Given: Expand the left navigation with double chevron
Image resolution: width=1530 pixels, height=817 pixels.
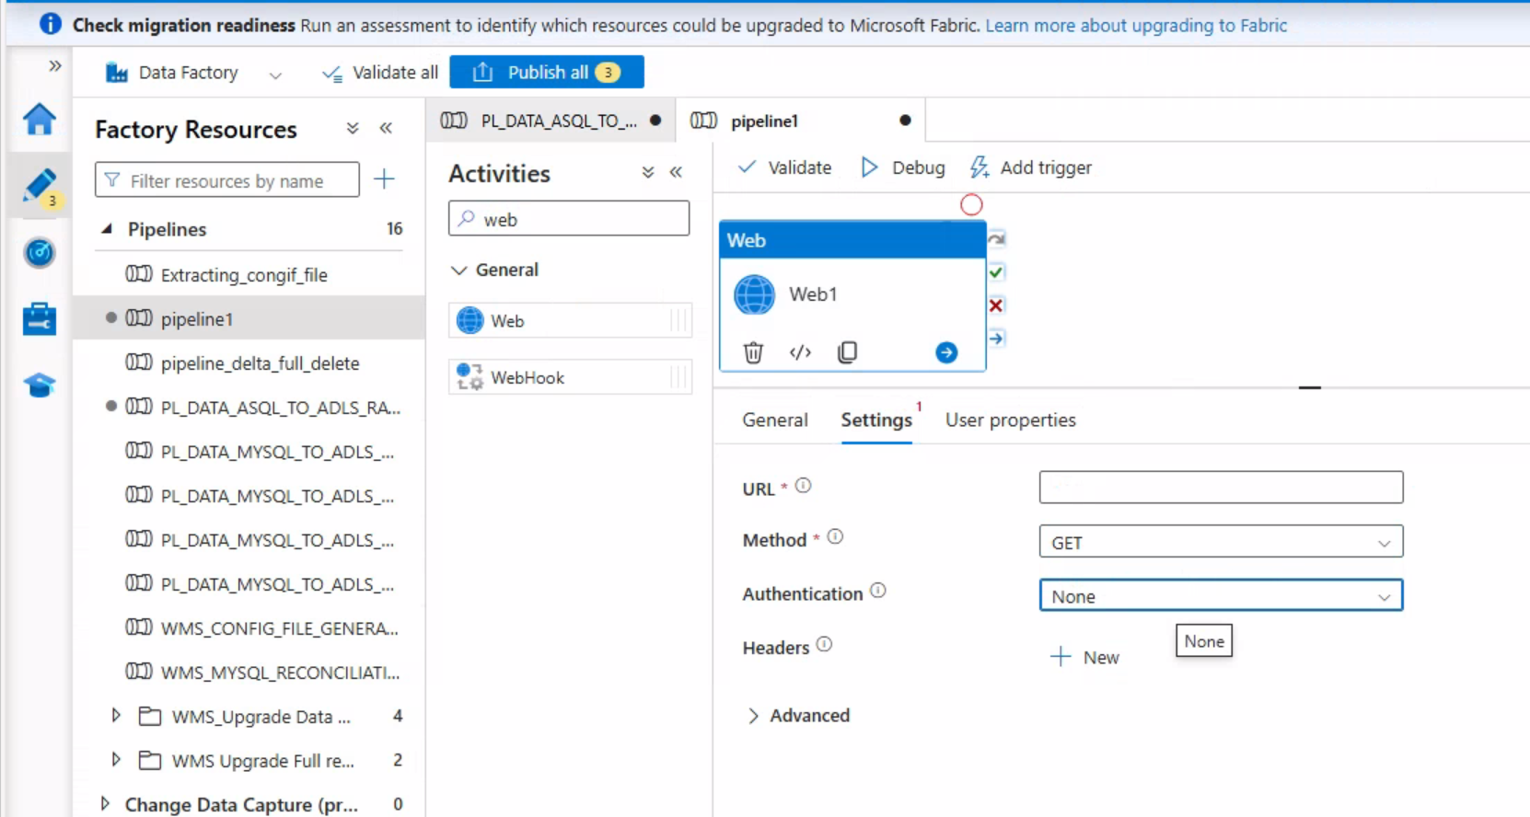Looking at the screenshot, I should click(x=55, y=65).
